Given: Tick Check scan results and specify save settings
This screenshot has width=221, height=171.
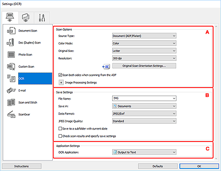Looking at the screenshot, I should click(x=60, y=136).
